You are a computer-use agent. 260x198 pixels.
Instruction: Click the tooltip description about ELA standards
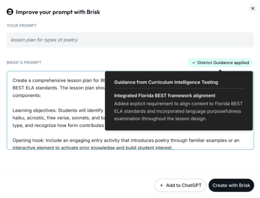178,111
